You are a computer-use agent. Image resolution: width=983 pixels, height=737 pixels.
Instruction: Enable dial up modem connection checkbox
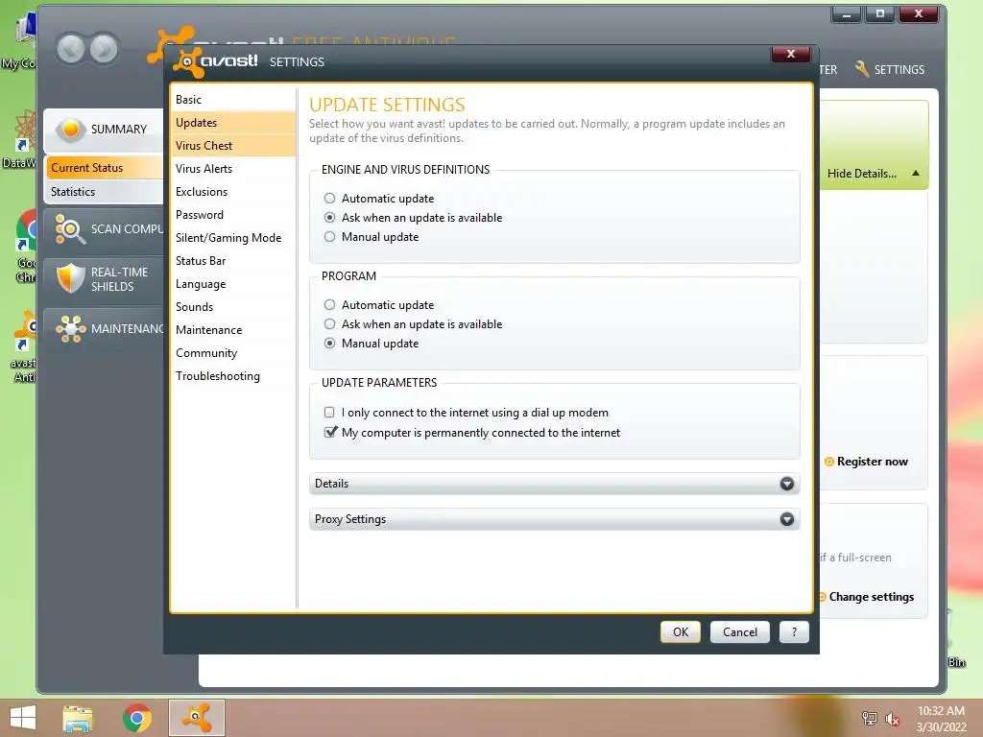[x=329, y=413]
